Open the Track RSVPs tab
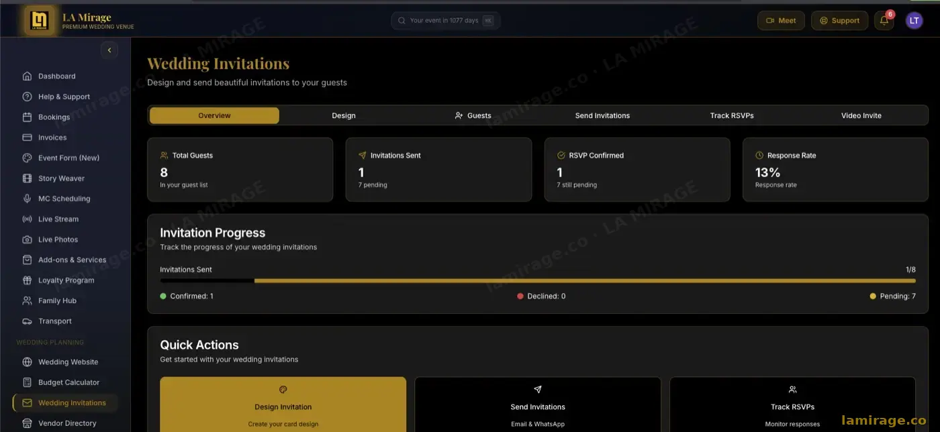Screen dimensions: 940x432 coord(732,115)
